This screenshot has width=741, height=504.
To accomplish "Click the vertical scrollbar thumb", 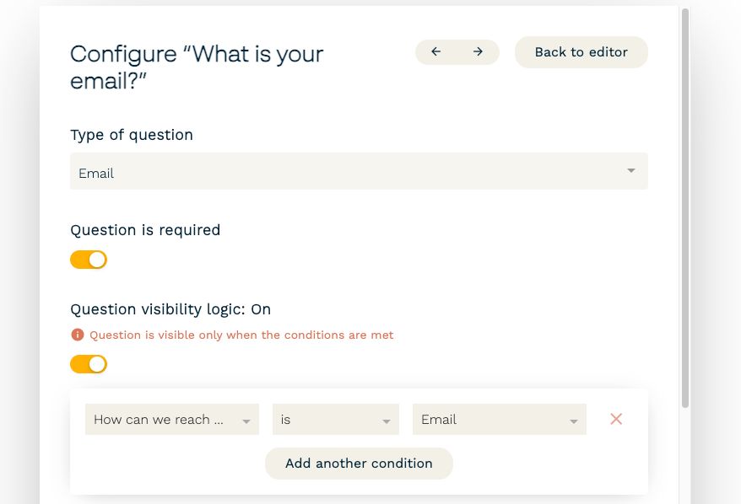I will point(685,207).
